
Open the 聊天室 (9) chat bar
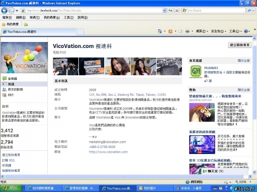224,171
